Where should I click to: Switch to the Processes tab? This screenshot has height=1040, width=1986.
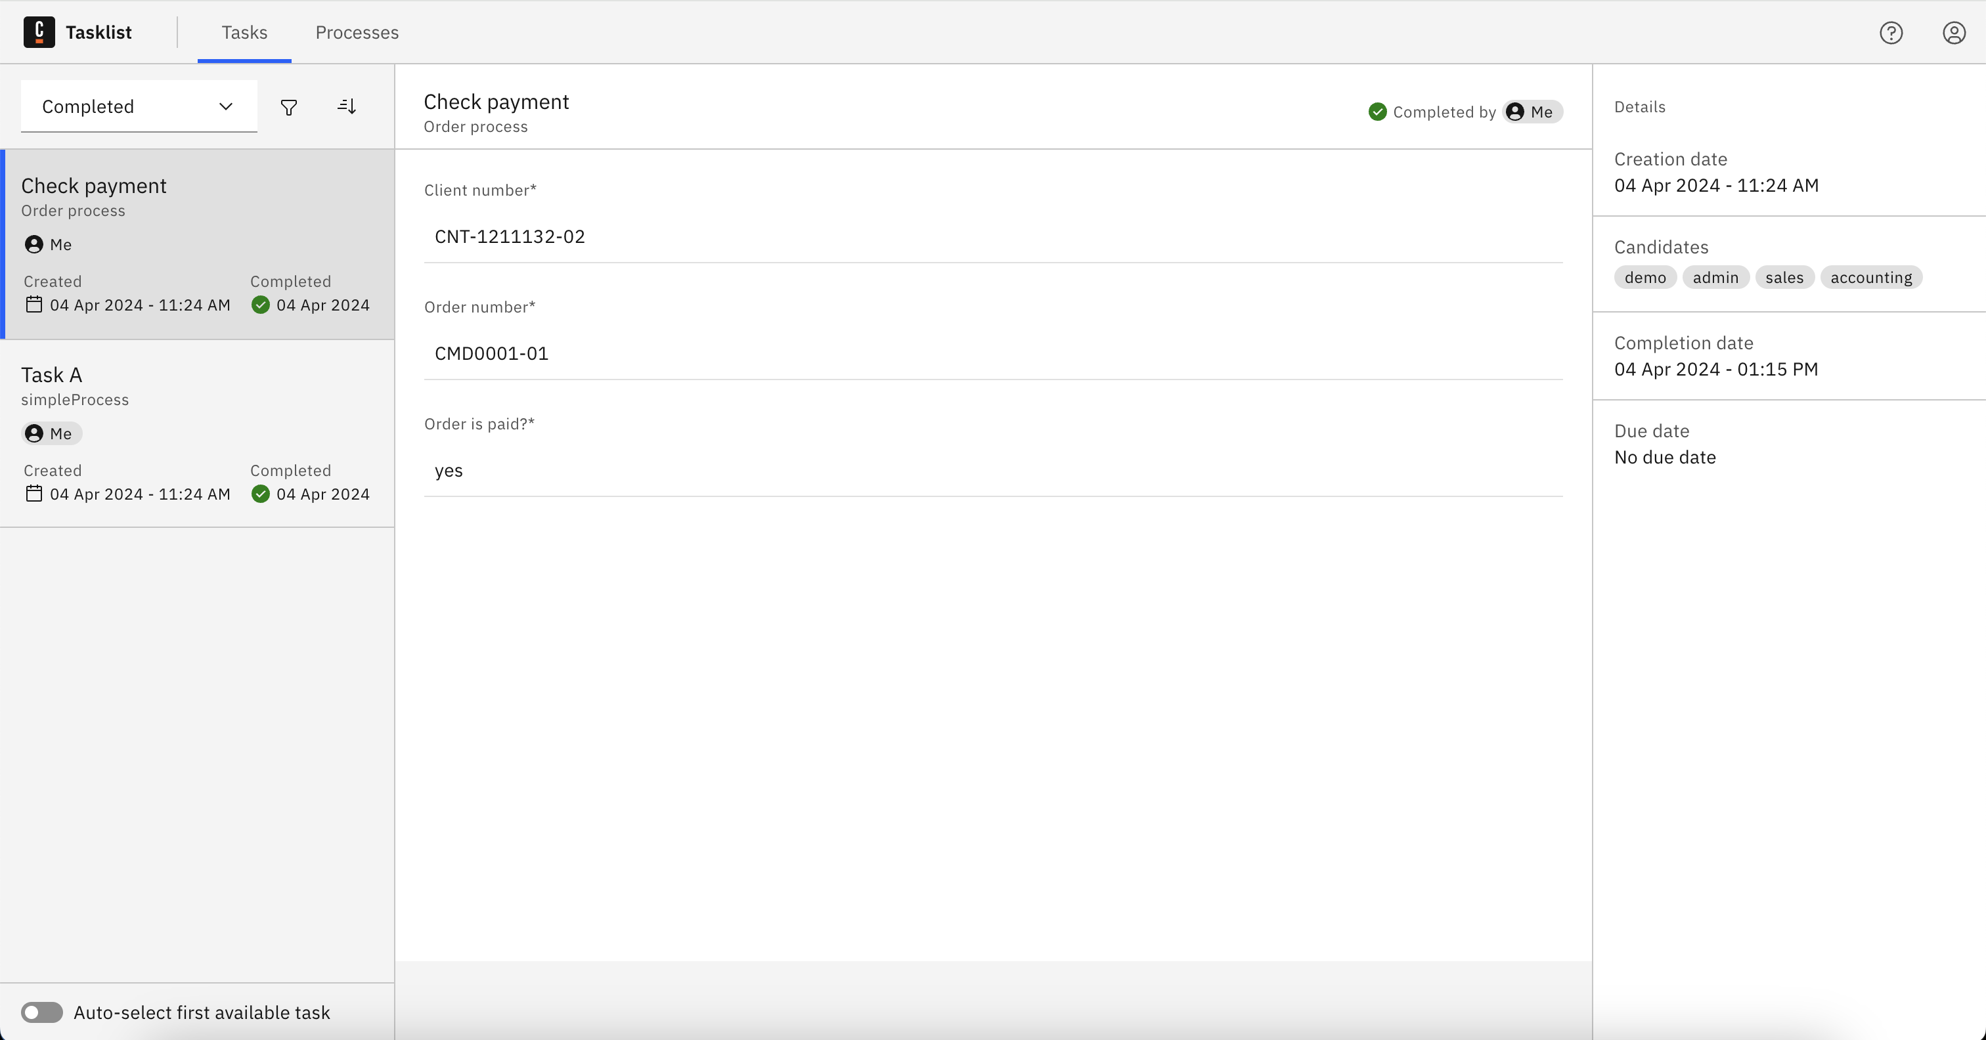[x=356, y=32]
